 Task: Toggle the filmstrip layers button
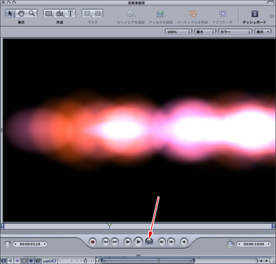4,261
